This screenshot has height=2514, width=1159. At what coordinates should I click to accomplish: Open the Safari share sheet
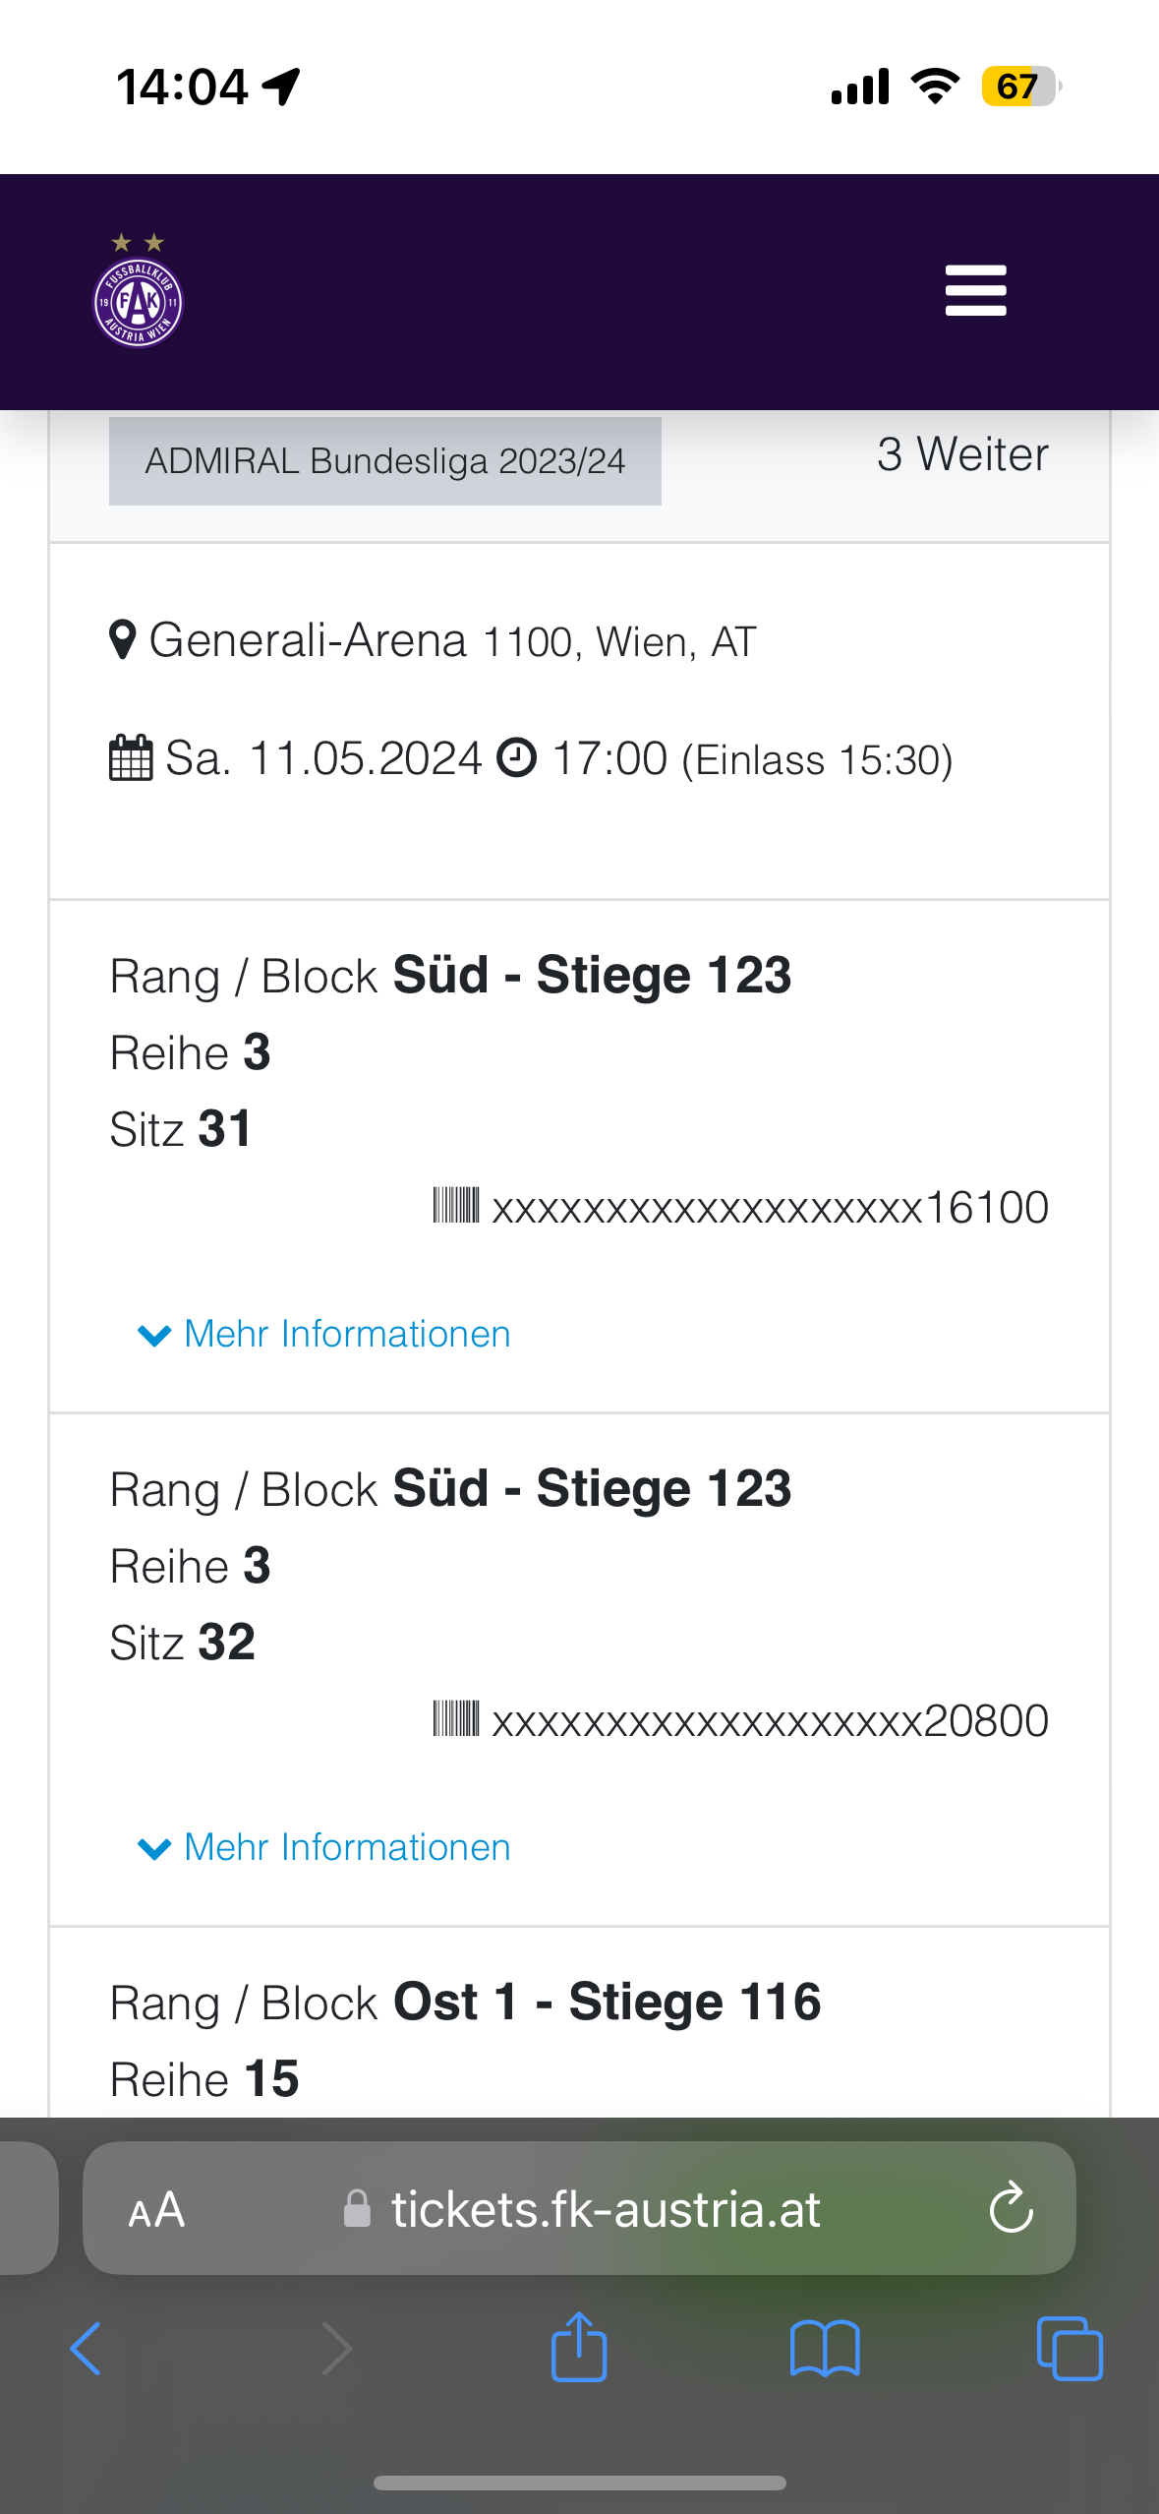pyautogui.click(x=579, y=2346)
